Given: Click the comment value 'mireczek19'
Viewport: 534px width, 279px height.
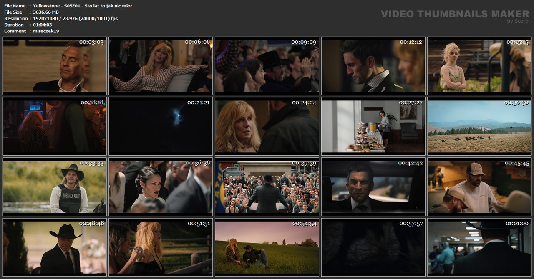Looking at the screenshot, I should (46, 31).
